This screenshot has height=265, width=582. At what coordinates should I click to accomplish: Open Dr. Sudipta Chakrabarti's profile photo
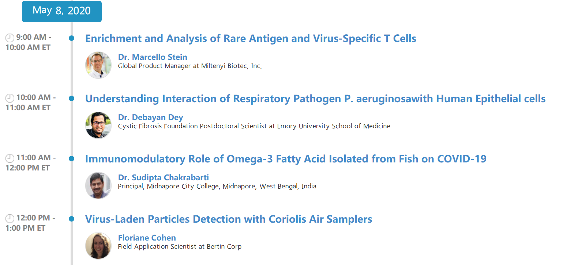pos(98,185)
